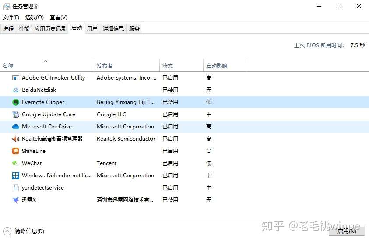Viewport: 369px width, 242px height.
Task: Select the 迅雷X entry
Action: coord(185,200)
